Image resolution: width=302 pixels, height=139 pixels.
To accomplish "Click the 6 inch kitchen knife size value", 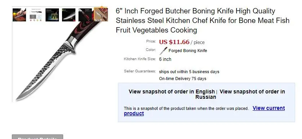I will (x=165, y=59).
